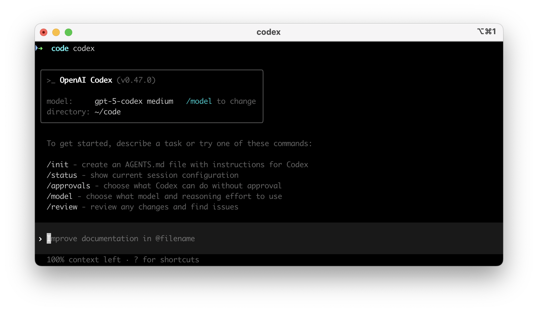Click the /model link in the header box

click(x=199, y=101)
